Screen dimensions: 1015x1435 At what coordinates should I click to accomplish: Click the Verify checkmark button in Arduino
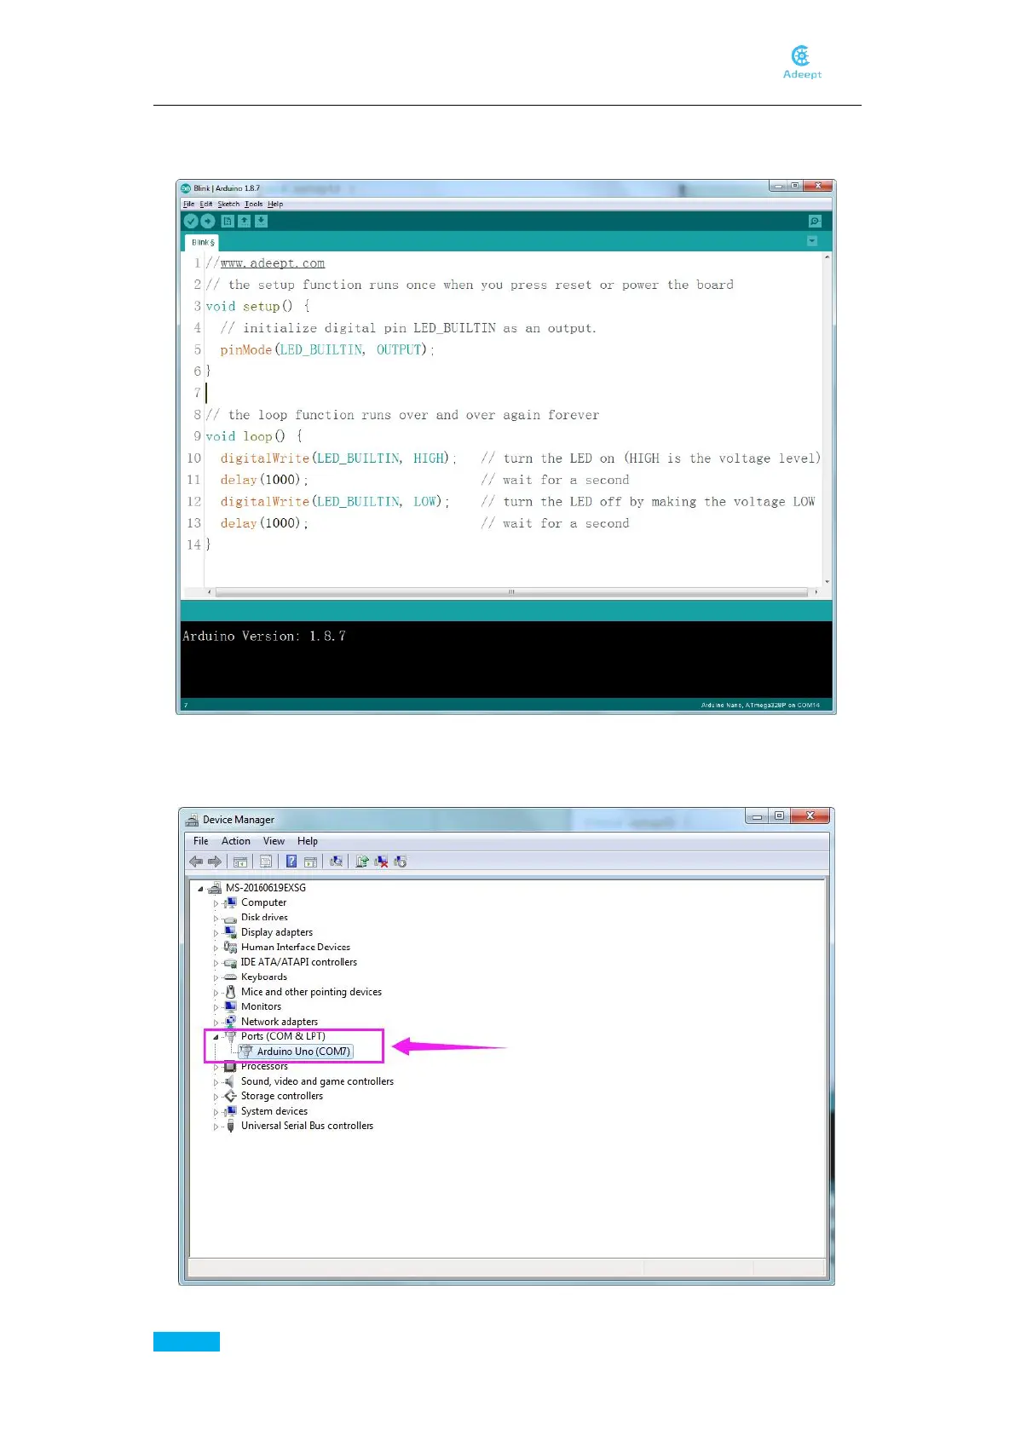click(x=191, y=221)
